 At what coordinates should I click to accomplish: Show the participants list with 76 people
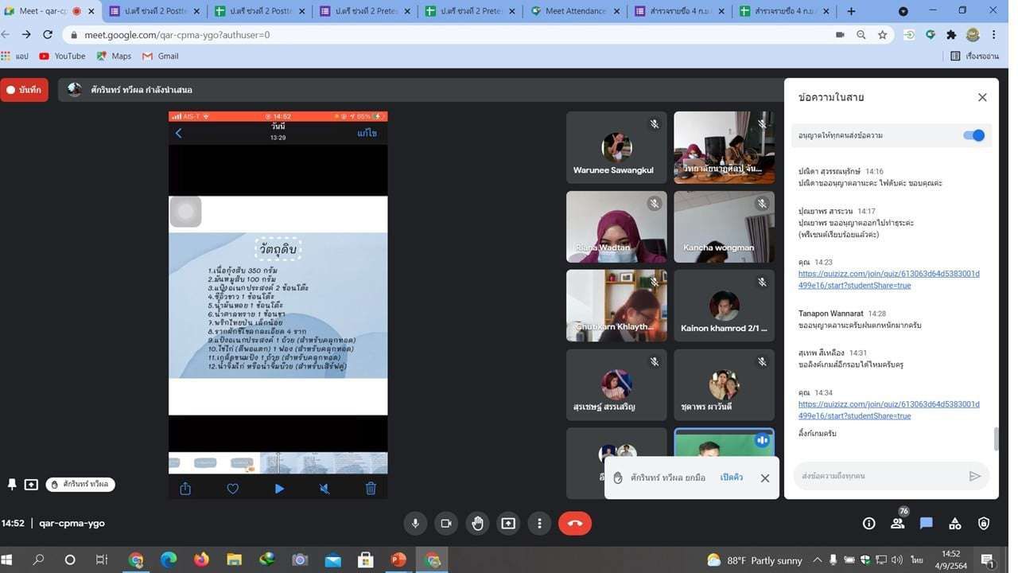pos(898,523)
